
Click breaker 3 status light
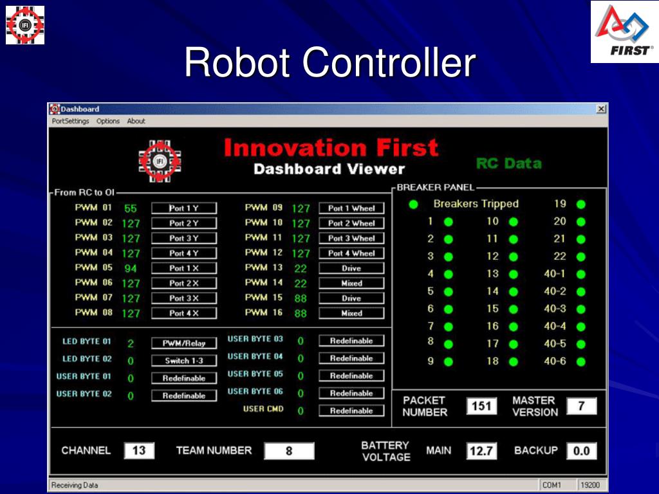click(x=449, y=257)
